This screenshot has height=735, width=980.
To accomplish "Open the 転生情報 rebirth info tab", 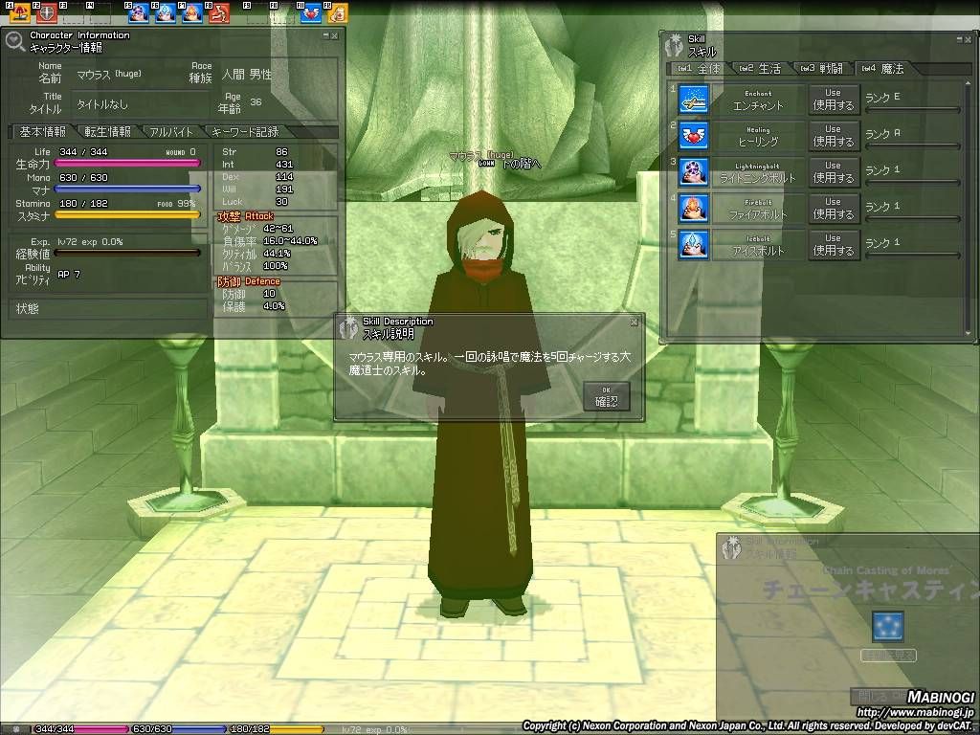I will click(107, 132).
